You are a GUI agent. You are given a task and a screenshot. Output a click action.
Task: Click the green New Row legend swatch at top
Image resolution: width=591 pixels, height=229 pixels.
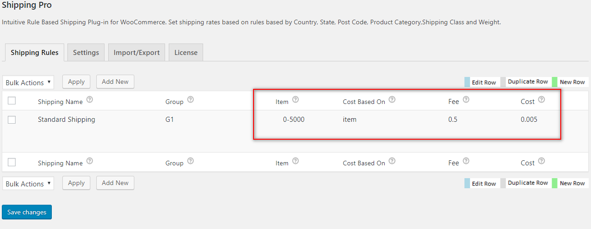tap(554, 82)
